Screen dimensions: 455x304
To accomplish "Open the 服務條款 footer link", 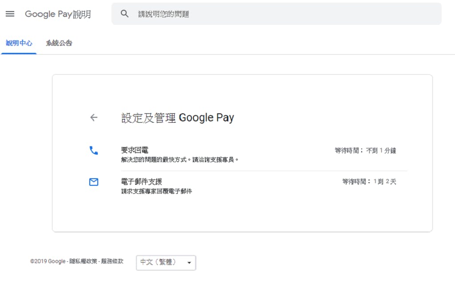I will (x=112, y=261).
